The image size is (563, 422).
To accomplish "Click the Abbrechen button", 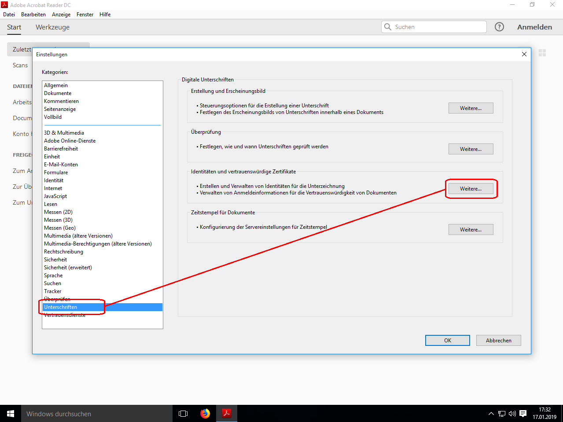I will point(498,341).
